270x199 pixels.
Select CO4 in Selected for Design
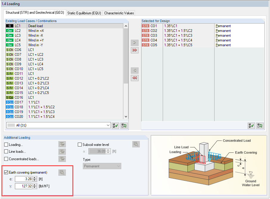(203, 40)
